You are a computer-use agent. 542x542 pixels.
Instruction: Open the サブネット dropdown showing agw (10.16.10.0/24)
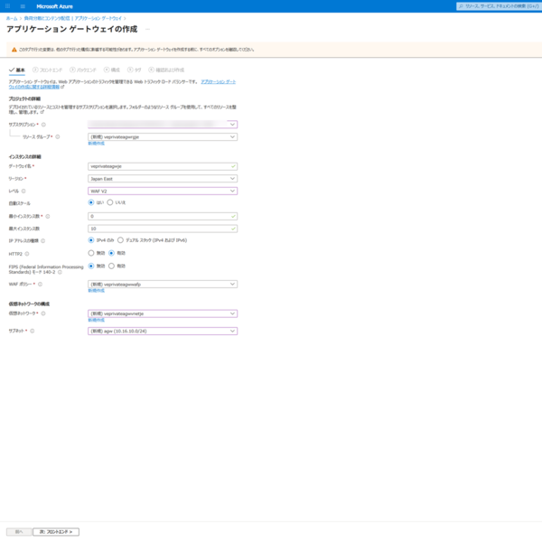coord(163,332)
